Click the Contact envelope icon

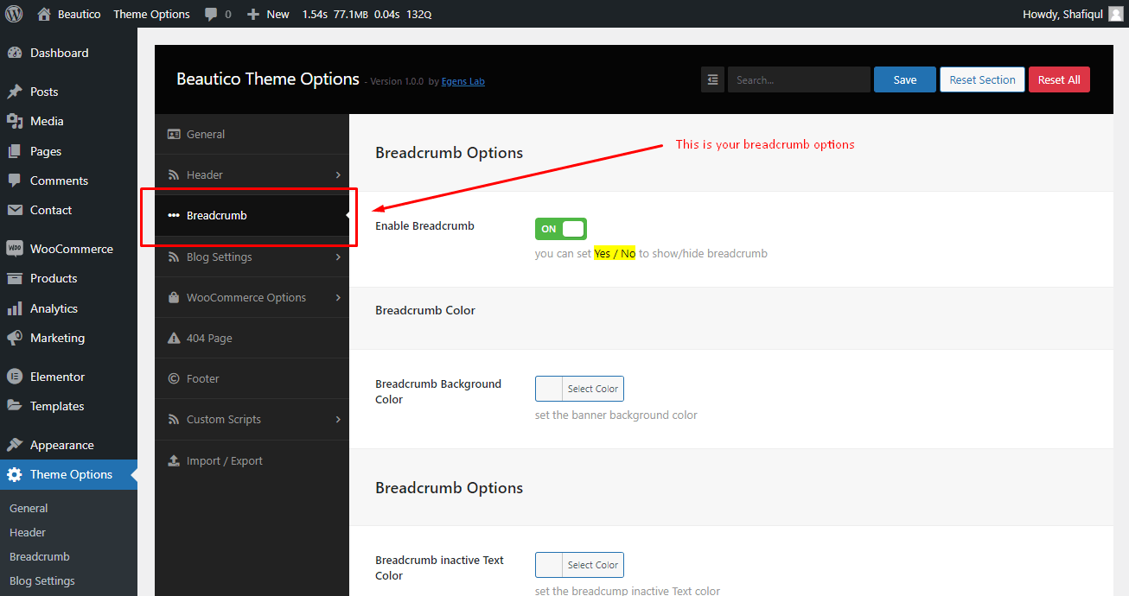point(14,210)
